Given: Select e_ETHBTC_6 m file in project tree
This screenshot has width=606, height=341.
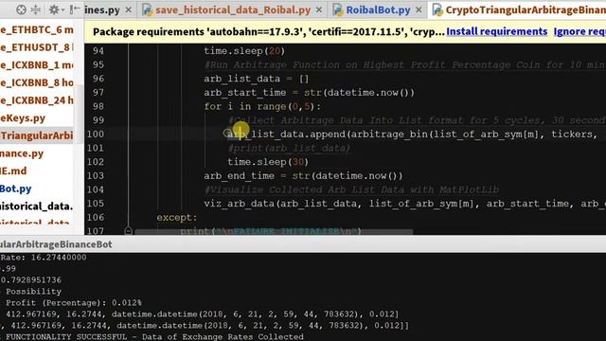Looking at the screenshot, I should pyautogui.click(x=37, y=29).
